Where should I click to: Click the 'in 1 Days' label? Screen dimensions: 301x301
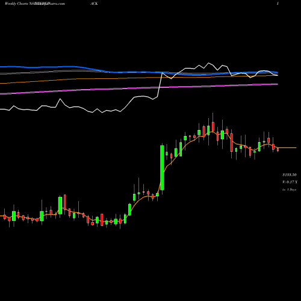click(x=289, y=190)
